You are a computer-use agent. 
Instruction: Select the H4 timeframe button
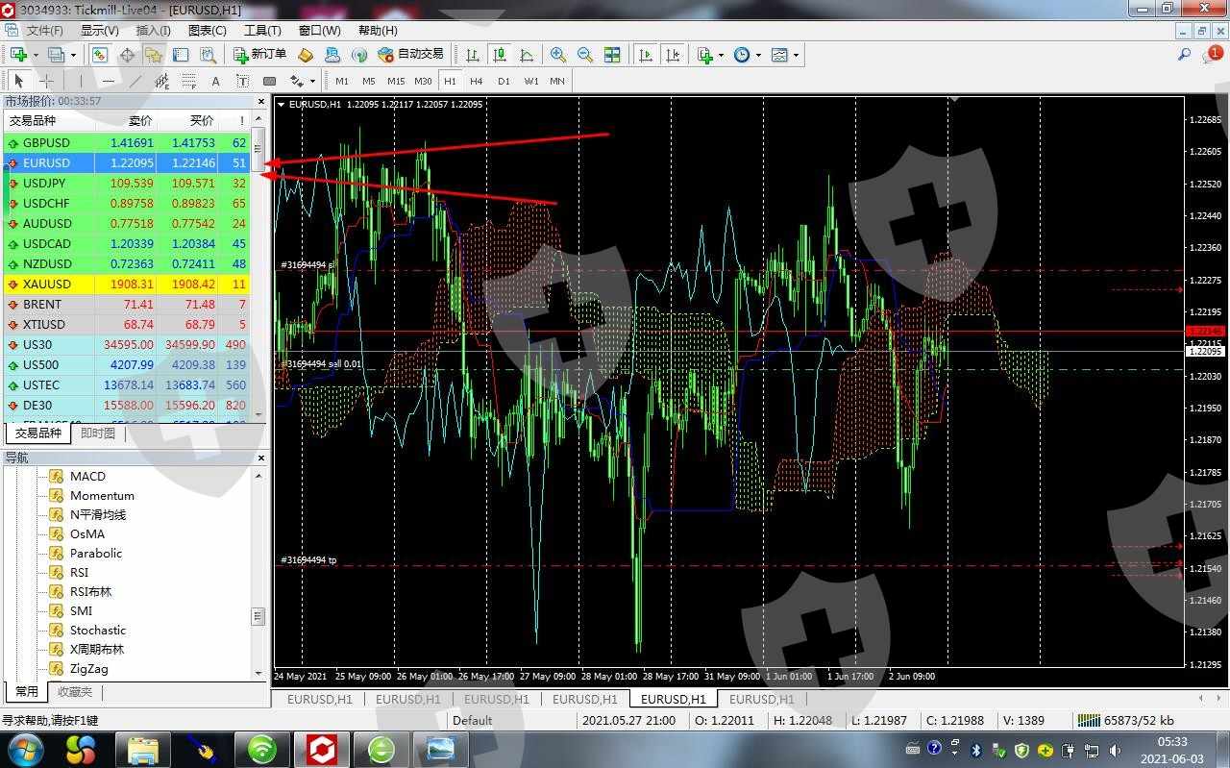pos(477,82)
